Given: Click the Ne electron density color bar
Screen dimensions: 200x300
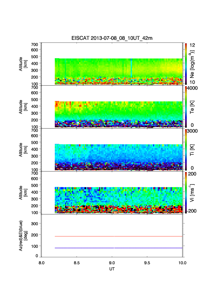Looking at the screenshot, I should [x=186, y=64].
